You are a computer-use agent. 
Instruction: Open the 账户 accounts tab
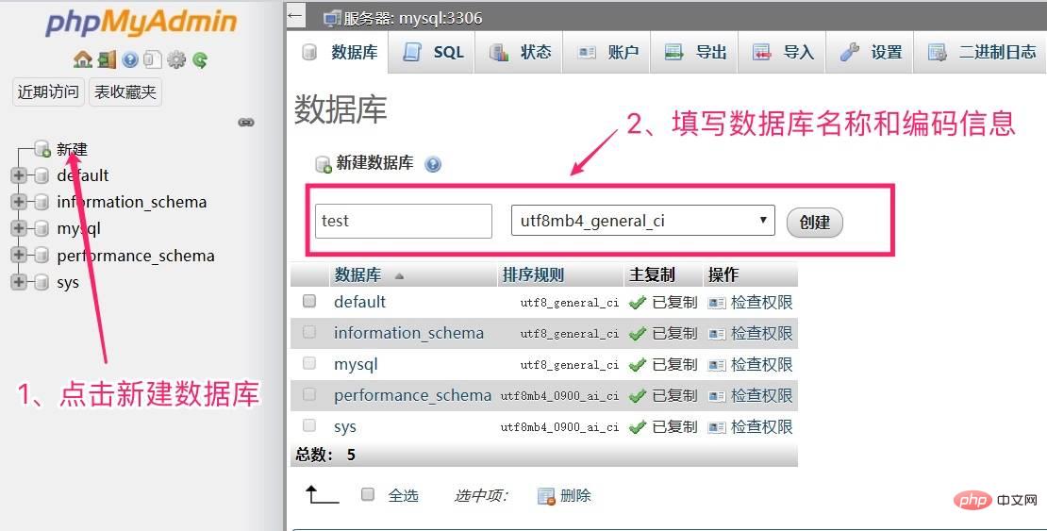607,52
